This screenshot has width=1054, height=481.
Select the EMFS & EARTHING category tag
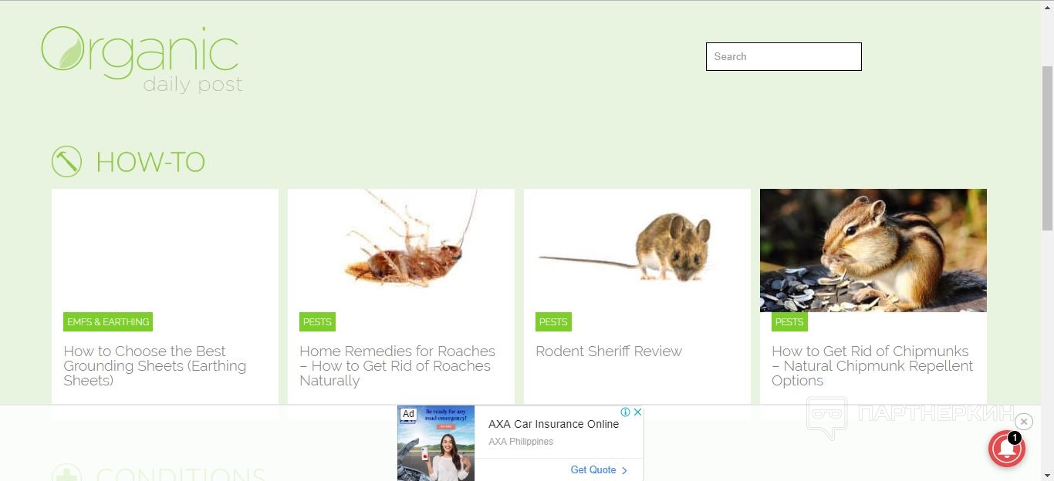point(108,321)
